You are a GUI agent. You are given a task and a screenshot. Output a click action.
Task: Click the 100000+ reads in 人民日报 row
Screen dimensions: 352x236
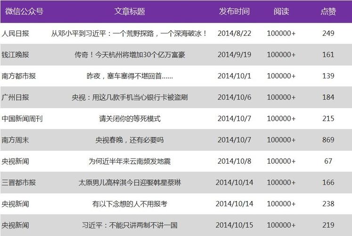coord(281,33)
